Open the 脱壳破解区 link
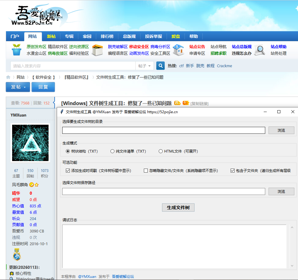The width and height of the screenshot is (298, 280). coord(118,47)
